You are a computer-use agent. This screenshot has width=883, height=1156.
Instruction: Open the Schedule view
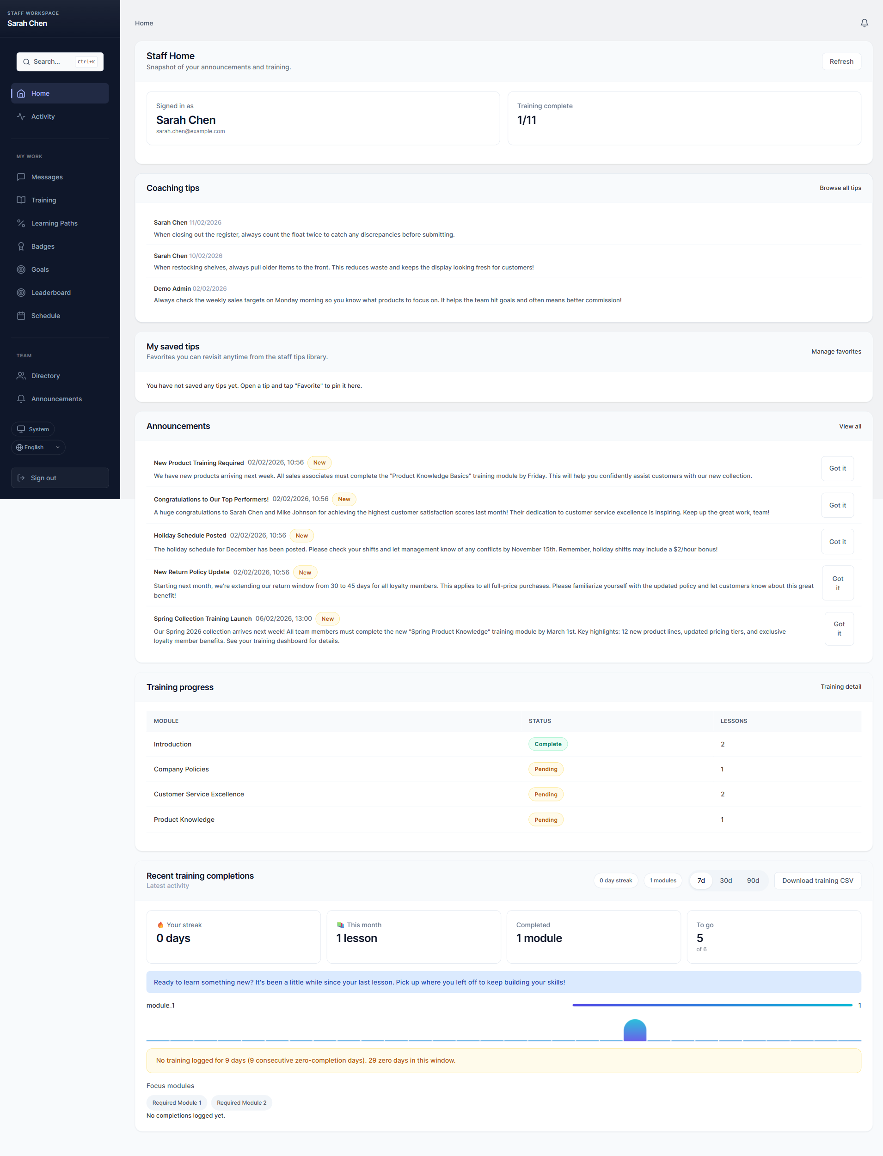pyautogui.click(x=46, y=316)
